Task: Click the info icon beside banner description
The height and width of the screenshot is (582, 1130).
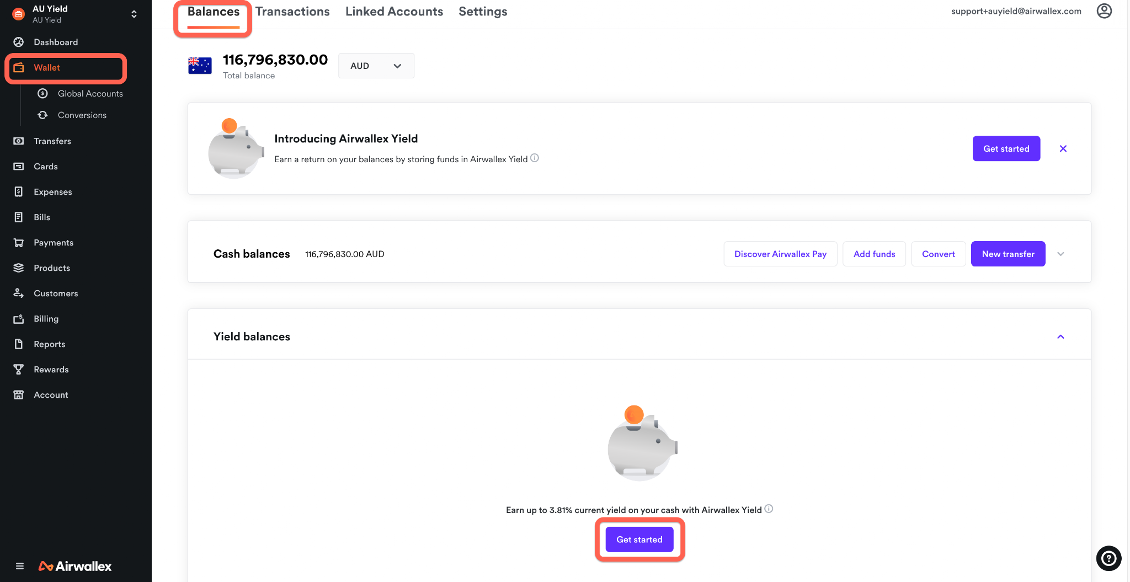Action: [535, 158]
